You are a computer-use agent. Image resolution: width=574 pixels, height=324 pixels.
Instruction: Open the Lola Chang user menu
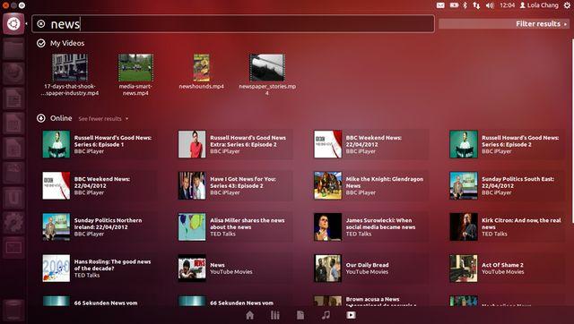tap(539, 5)
